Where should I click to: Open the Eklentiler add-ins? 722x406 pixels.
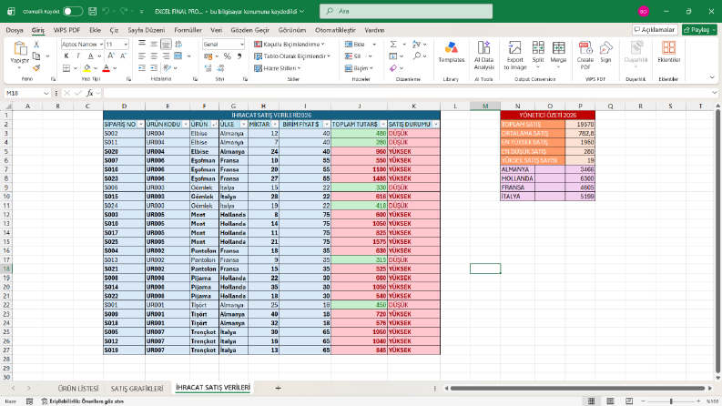tap(668, 52)
